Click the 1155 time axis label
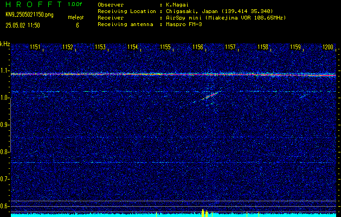 165,47
